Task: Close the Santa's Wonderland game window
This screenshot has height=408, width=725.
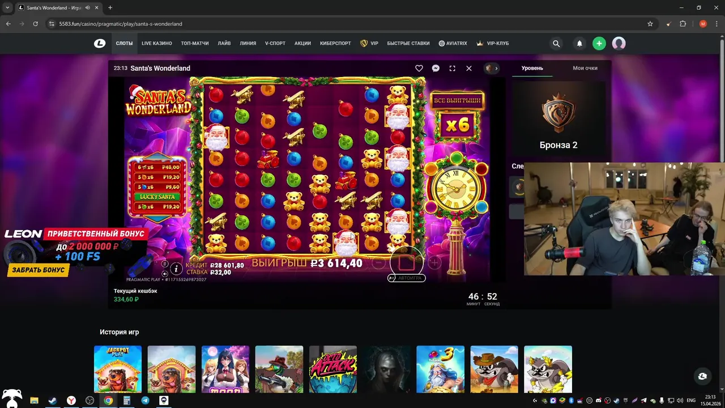Action: tap(469, 68)
